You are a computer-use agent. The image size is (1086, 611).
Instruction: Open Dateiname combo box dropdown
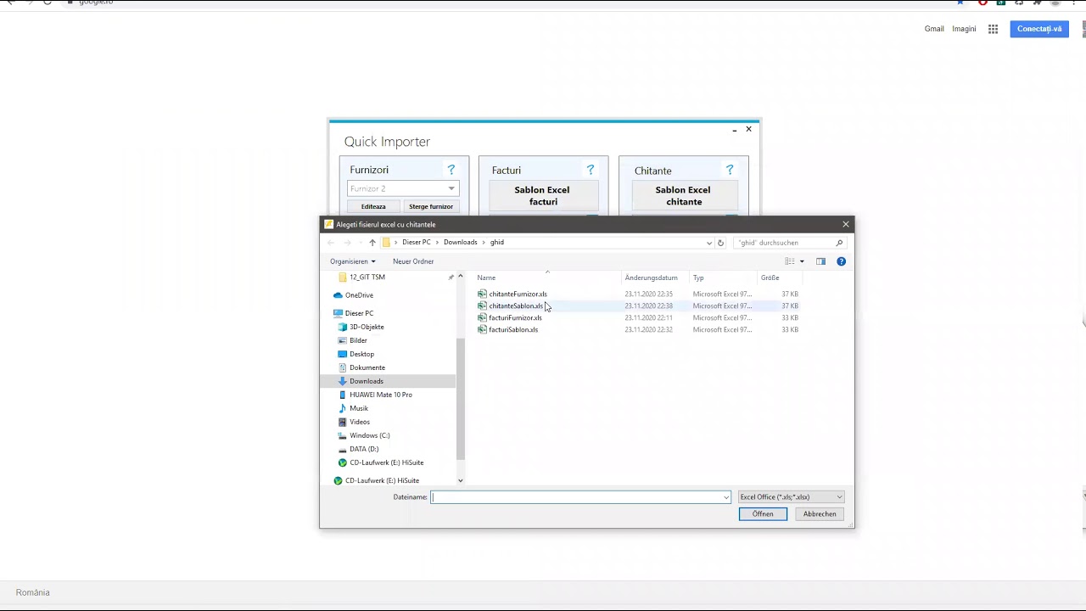(726, 497)
